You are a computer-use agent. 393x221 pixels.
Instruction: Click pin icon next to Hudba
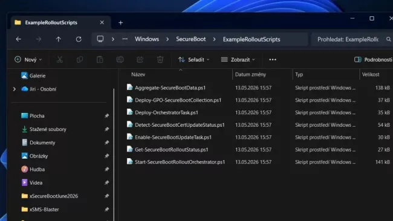click(x=107, y=170)
